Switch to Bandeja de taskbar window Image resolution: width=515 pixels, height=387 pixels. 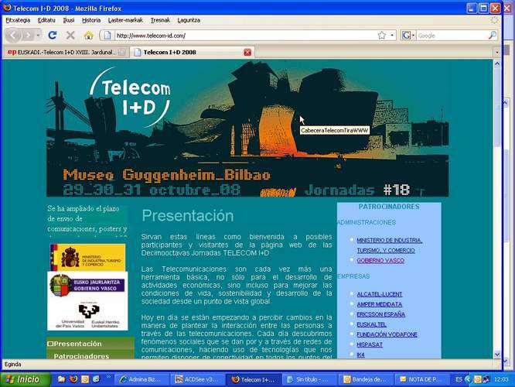coord(366,379)
